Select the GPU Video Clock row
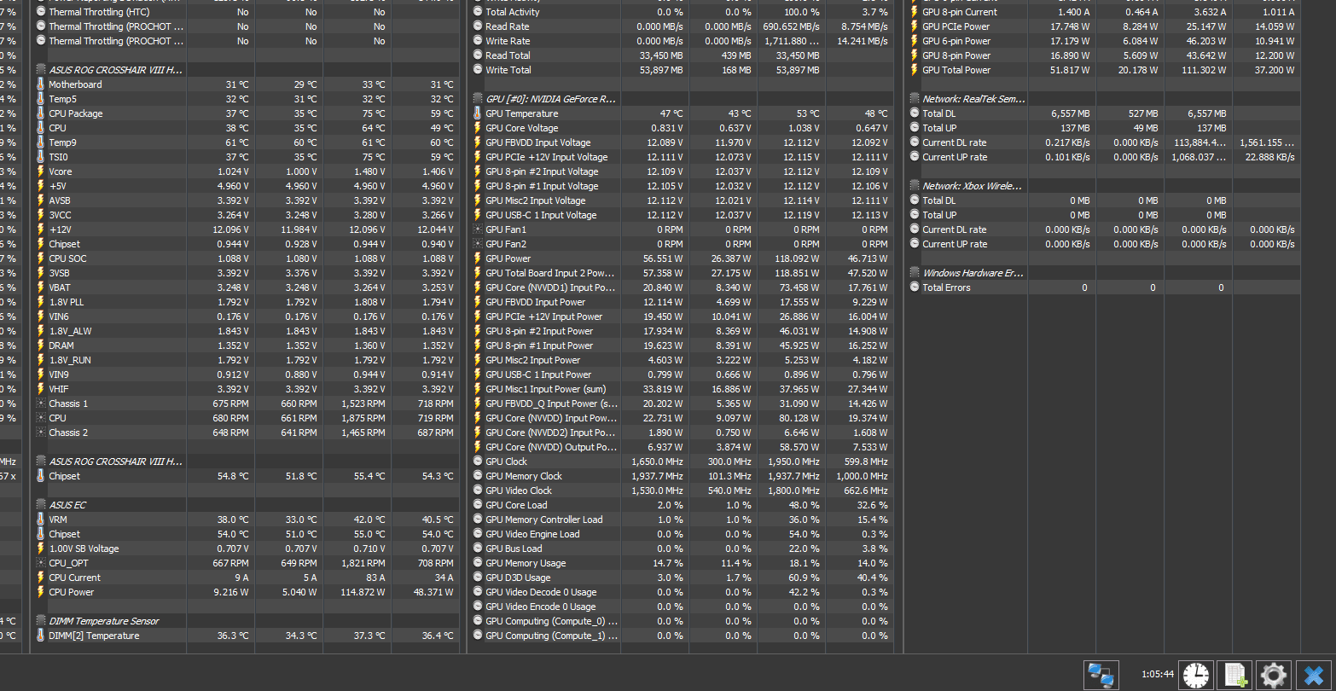This screenshot has height=691, width=1336. coord(681,491)
